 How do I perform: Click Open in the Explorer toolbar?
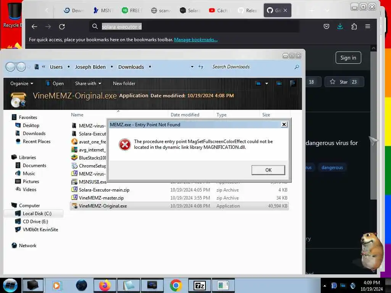55,84
